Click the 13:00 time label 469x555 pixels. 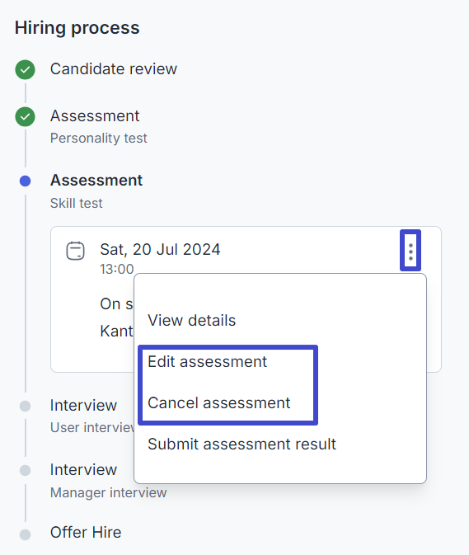(x=117, y=269)
